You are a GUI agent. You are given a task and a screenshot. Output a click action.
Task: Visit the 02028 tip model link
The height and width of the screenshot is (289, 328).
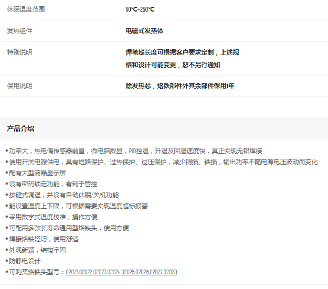170,272
